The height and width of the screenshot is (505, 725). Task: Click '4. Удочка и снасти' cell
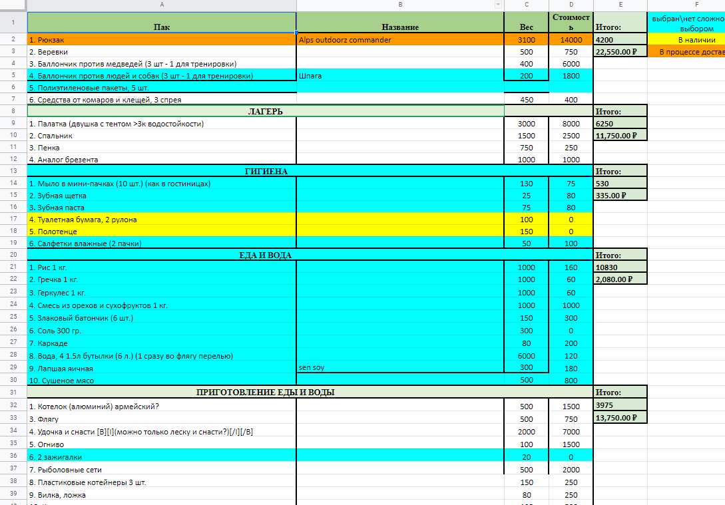pos(162,432)
